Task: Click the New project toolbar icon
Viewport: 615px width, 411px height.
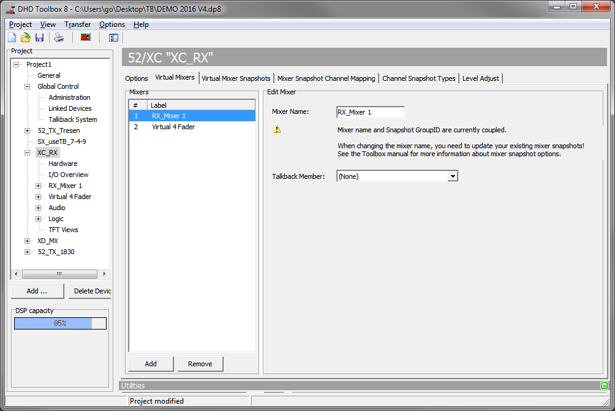Action: point(12,37)
